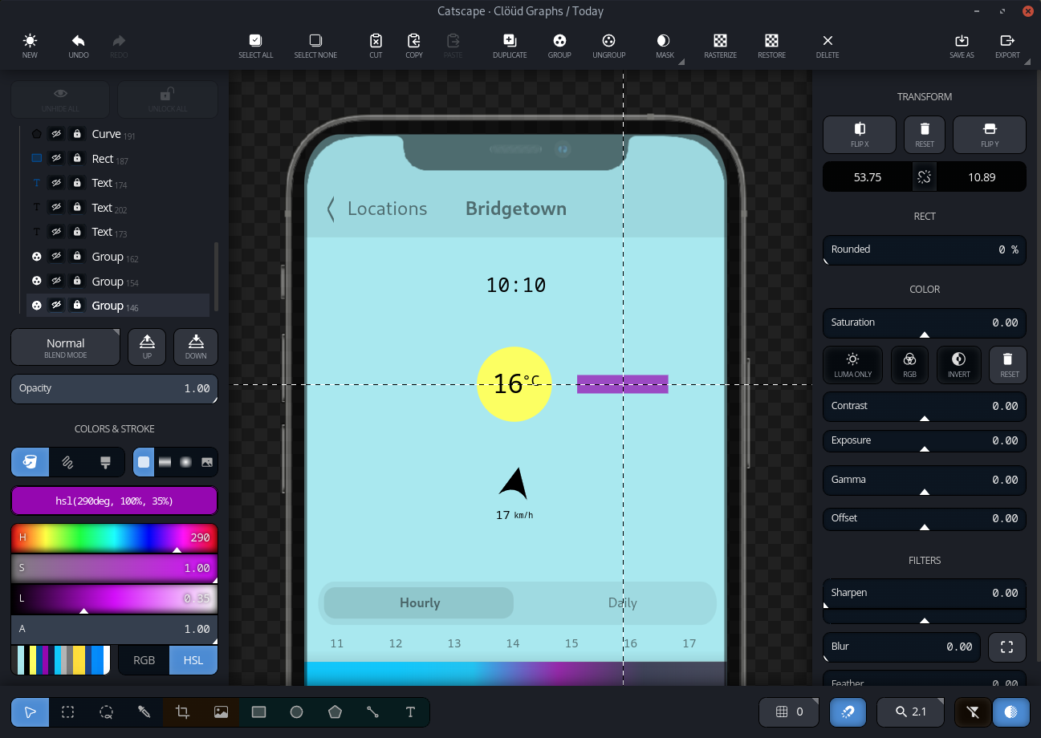
Task: Toggle the magnet snapping button
Action: click(x=848, y=712)
